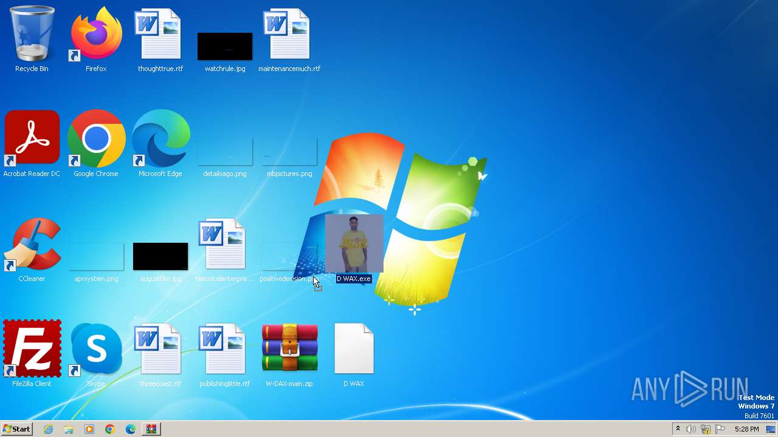Select the detailsago.png file icon

pos(225,152)
